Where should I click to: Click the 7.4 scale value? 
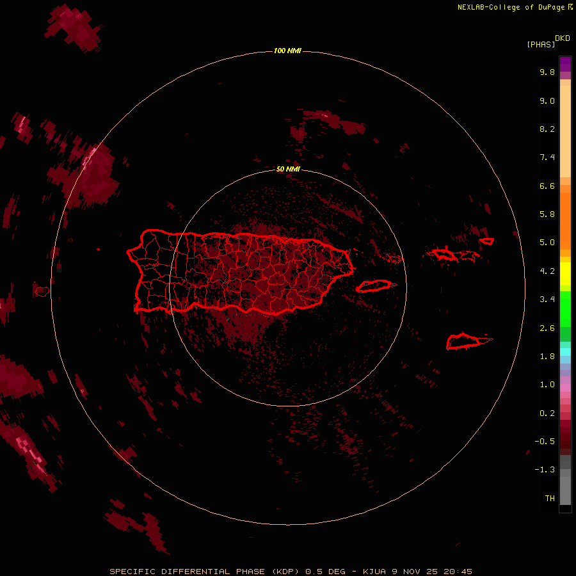tap(547, 157)
